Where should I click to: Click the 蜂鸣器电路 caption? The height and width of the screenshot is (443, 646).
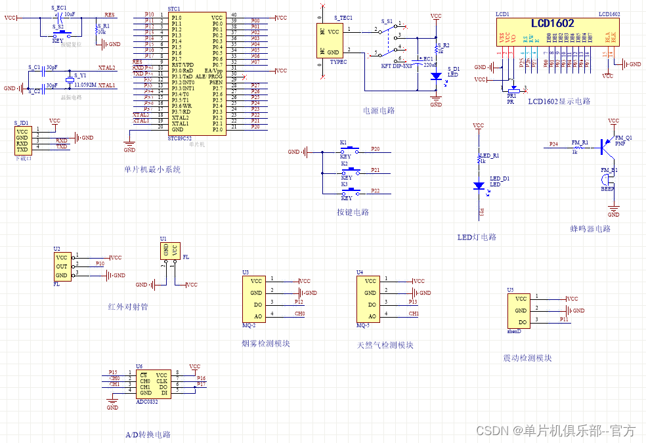[x=590, y=228]
